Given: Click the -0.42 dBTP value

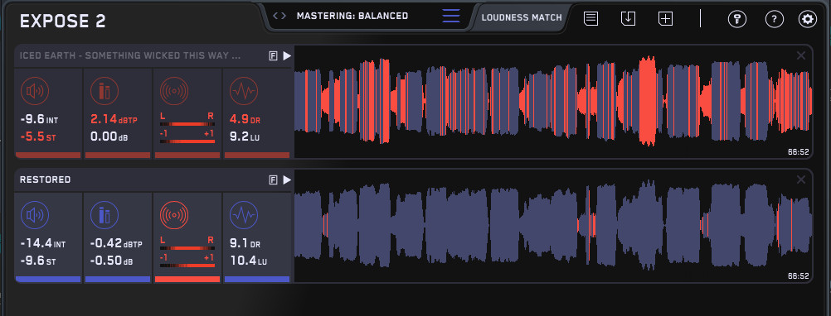Looking at the screenshot, I should pyautogui.click(x=117, y=244).
